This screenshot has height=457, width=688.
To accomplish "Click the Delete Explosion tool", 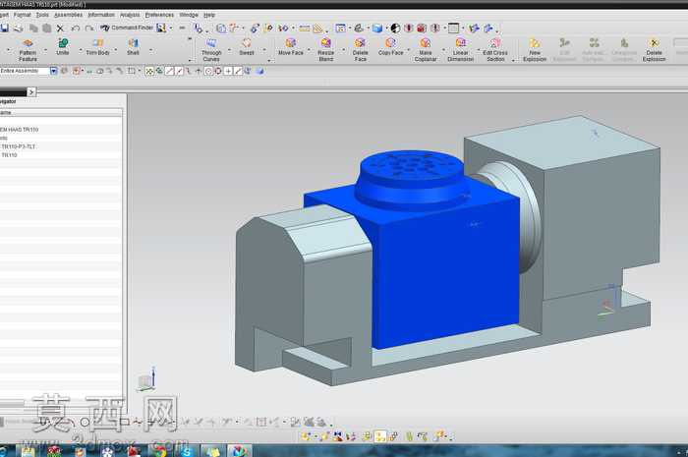I will pyautogui.click(x=654, y=50).
